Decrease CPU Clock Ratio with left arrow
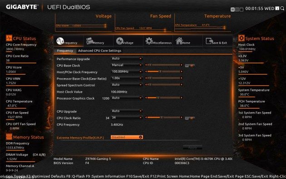This screenshot has height=179, width=286. tap(146, 118)
